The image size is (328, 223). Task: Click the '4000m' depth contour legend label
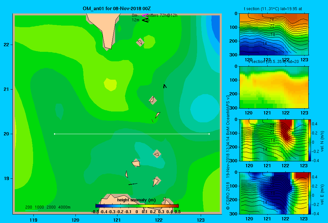pos(64,207)
